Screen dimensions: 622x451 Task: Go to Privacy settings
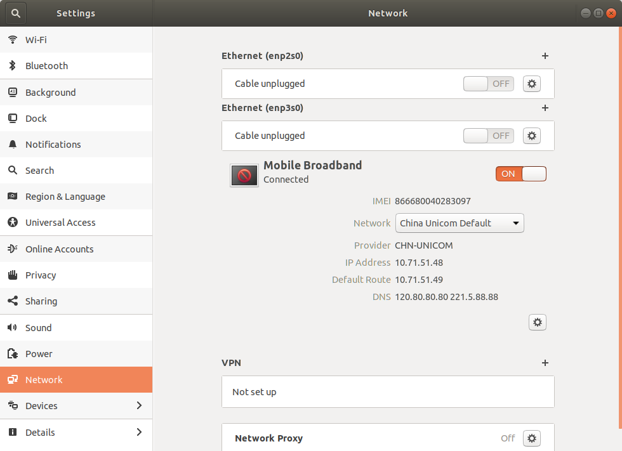pyautogui.click(x=76, y=275)
